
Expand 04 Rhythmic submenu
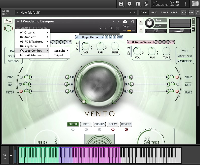coord(32,46)
